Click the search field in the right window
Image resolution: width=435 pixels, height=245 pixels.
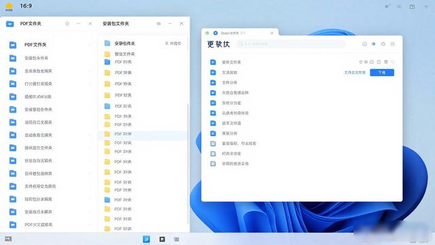coord(291,44)
